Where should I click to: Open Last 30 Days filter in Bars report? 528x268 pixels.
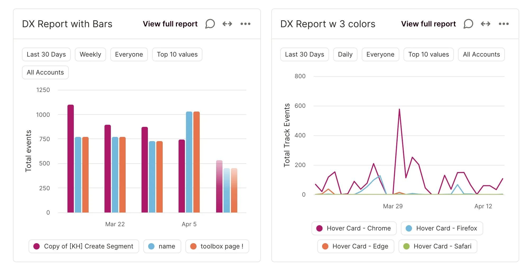(46, 54)
